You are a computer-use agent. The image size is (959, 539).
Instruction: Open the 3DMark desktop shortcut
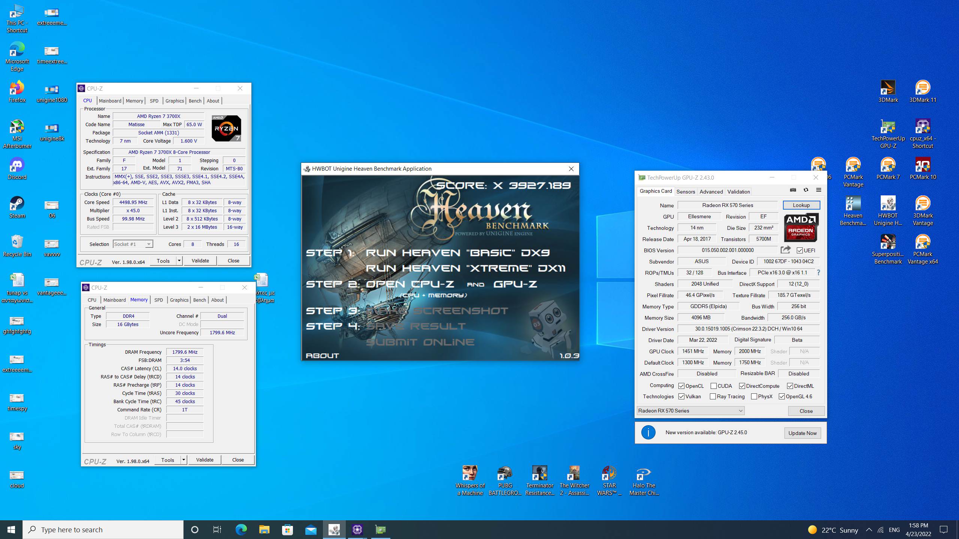(888, 92)
